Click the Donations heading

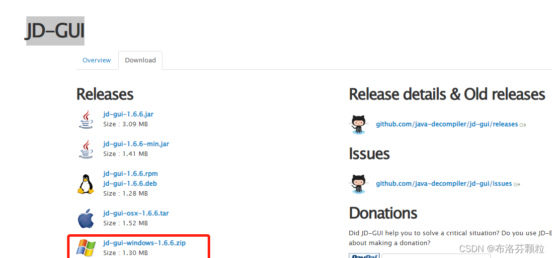click(x=383, y=213)
